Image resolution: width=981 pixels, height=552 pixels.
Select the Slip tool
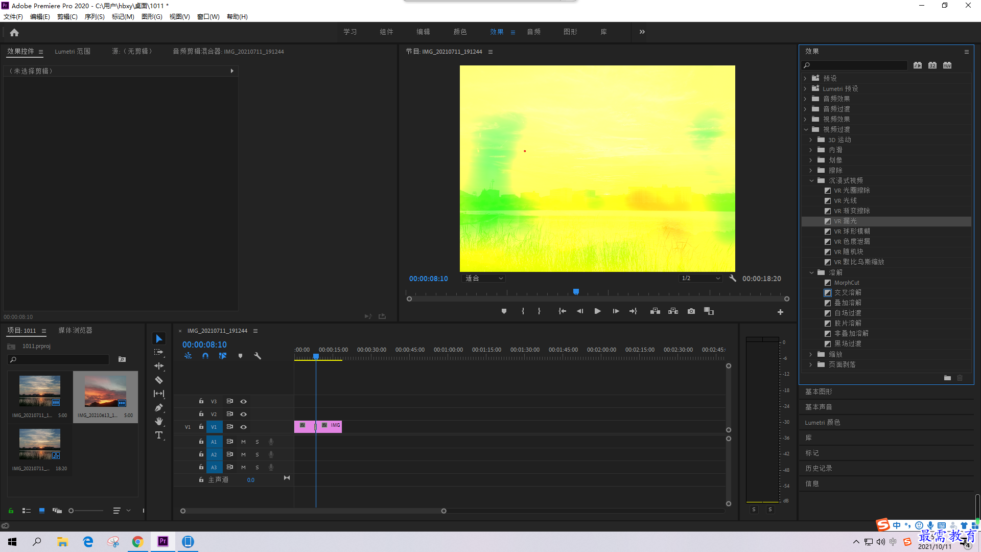click(x=159, y=394)
